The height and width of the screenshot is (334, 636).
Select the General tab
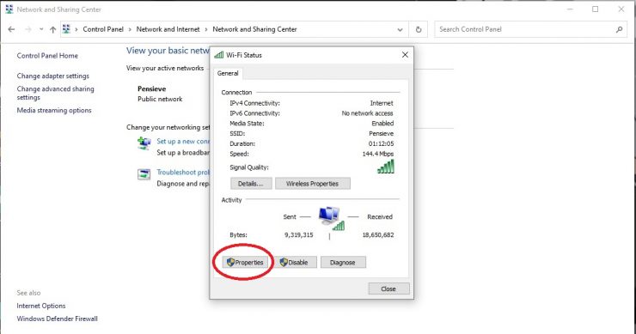click(228, 73)
